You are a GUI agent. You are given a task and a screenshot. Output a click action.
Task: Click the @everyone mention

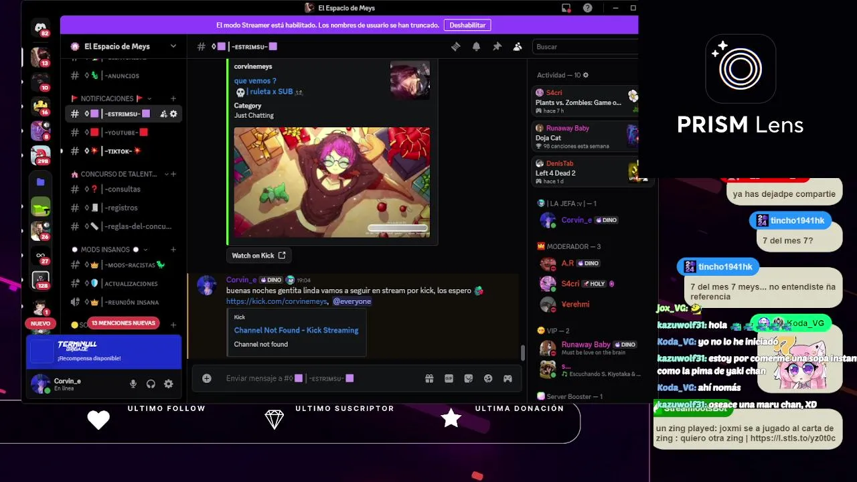352,301
